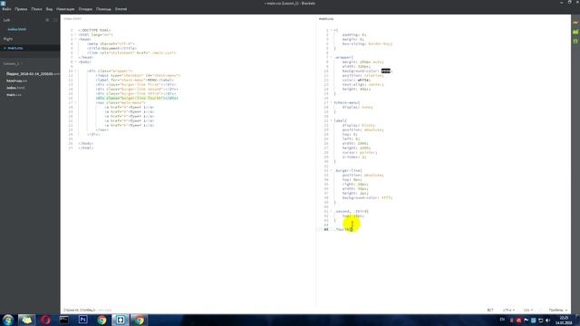Click the Live Preview lightning icon
The image size is (580, 326).
575,23
